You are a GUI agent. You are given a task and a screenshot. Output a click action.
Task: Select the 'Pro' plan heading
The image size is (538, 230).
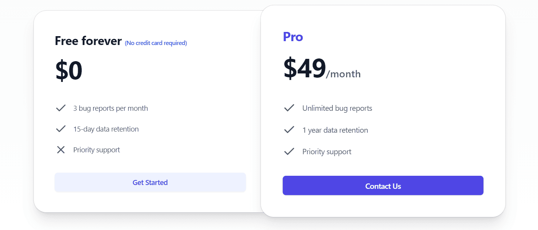coord(293,37)
